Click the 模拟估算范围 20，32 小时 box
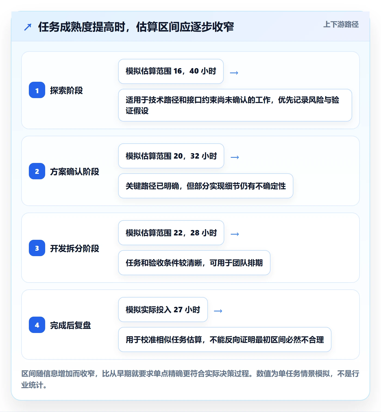Image resolution: width=381 pixels, height=412 pixels. [171, 156]
